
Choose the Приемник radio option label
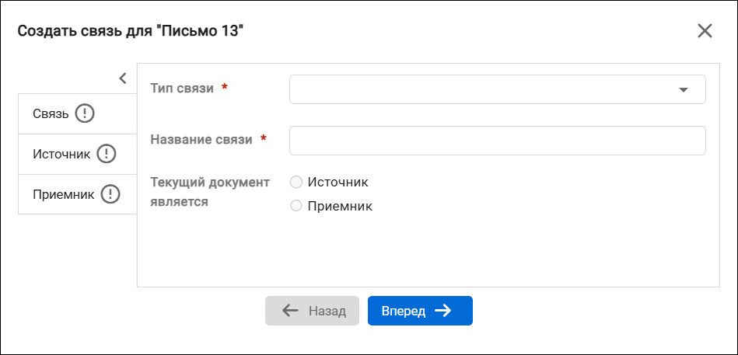(340, 206)
